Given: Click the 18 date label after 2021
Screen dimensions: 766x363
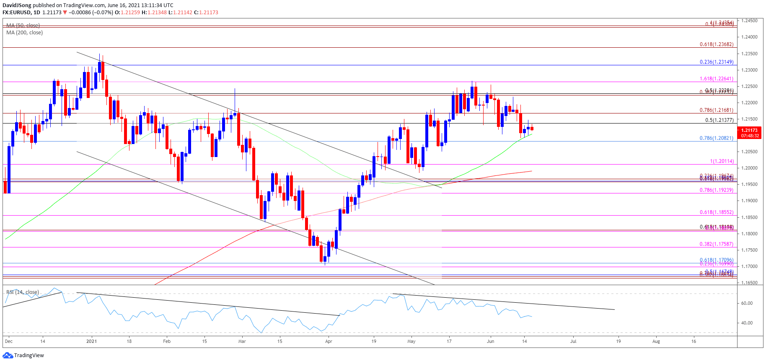Looking at the screenshot, I should coord(129,341).
